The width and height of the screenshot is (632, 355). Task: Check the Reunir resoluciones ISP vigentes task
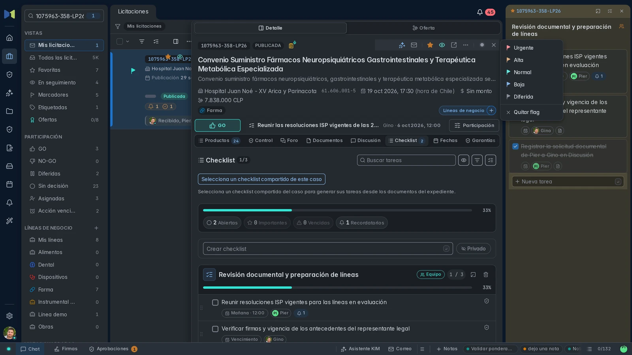pos(215,303)
